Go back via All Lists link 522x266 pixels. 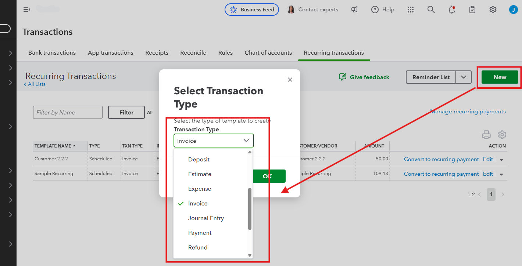pos(35,84)
